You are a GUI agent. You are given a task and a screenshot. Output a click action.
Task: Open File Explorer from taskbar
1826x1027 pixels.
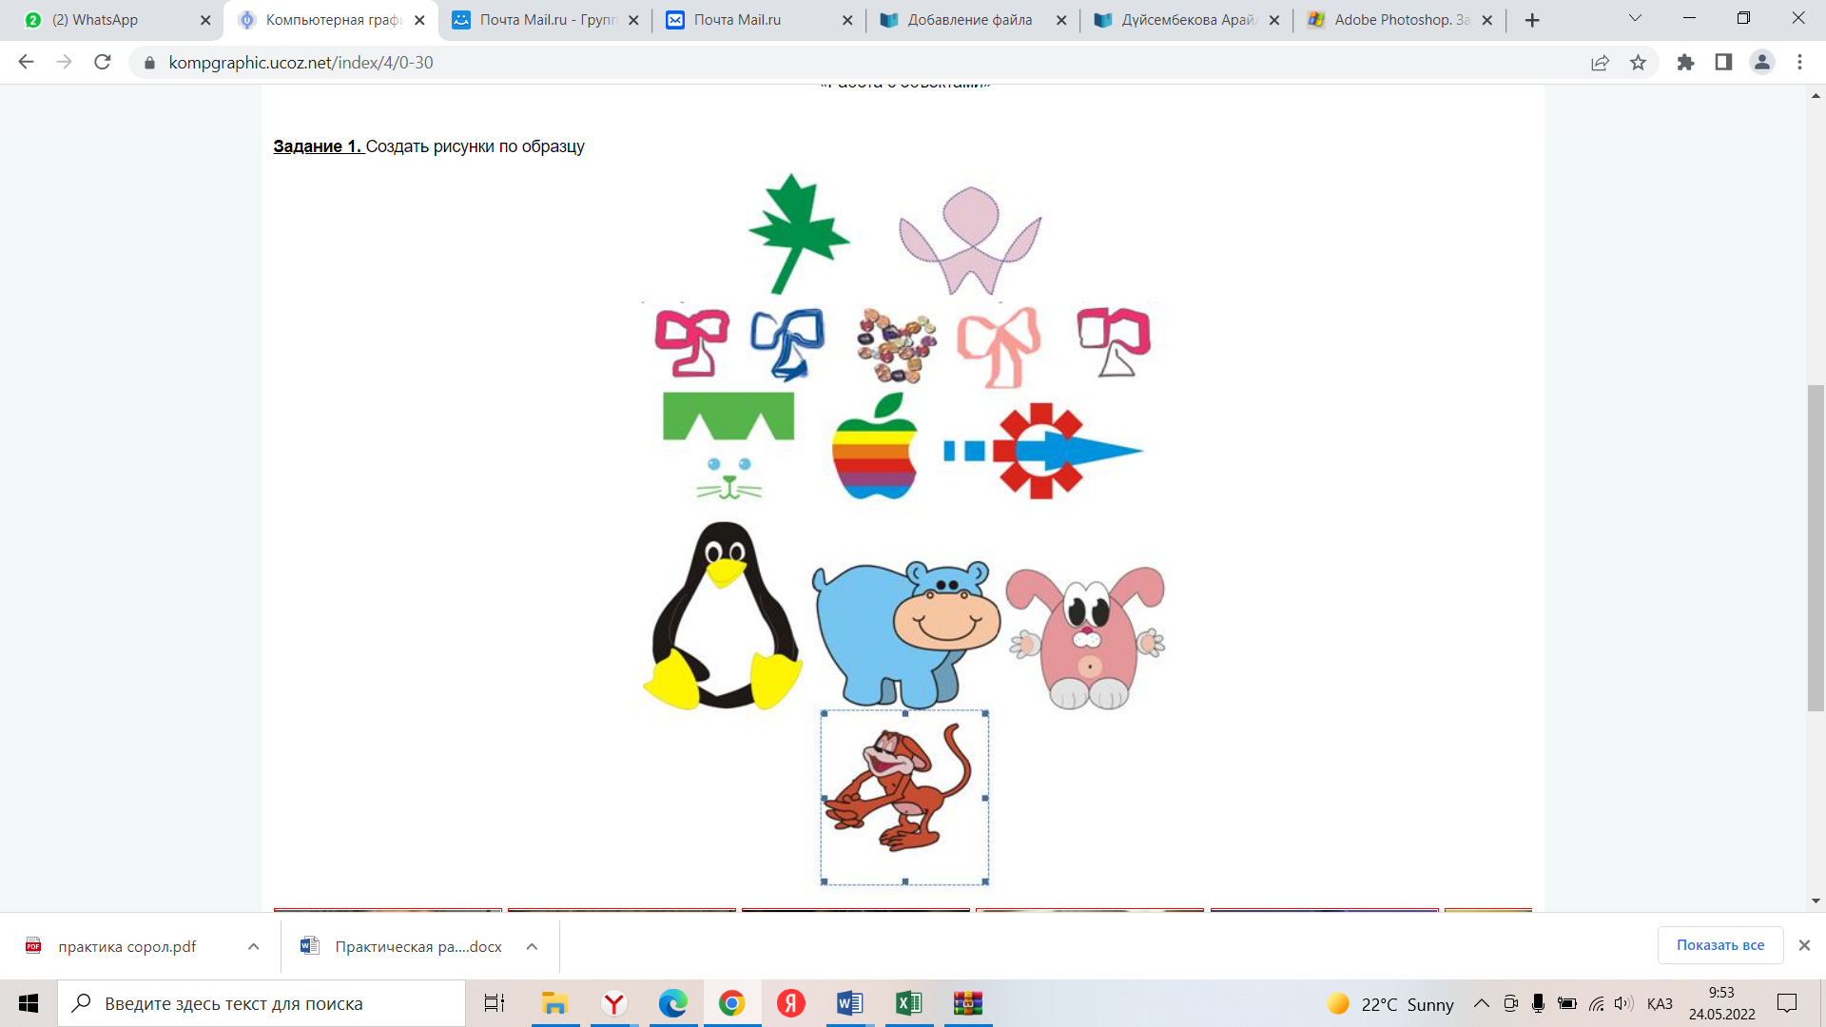pyautogui.click(x=554, y=1003)
